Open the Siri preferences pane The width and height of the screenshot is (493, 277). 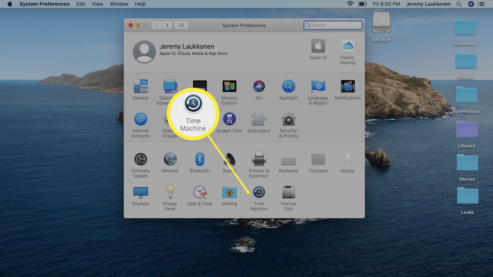pyautogui.click(x=259, y=87)
